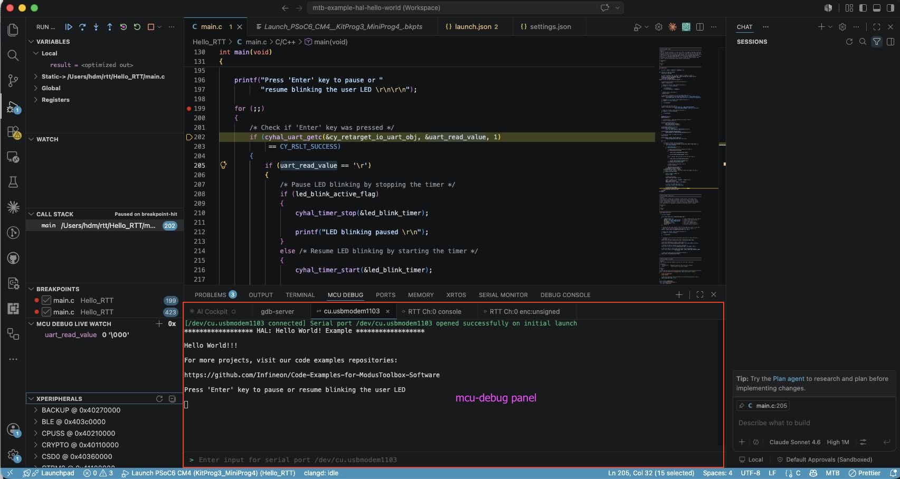Screen dimensions: 900x479
Task: Click Default Approvals (Sandboxed) button
Action: pyautogui.click(x=825, y=460)
